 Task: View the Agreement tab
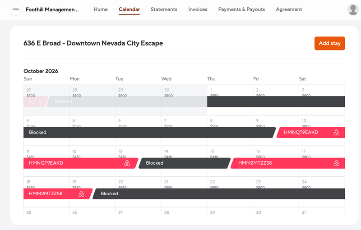tap(289, 9)
